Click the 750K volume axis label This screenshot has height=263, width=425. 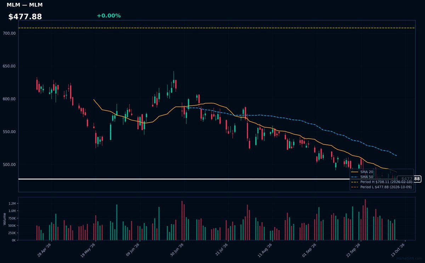tap(12, 218)
